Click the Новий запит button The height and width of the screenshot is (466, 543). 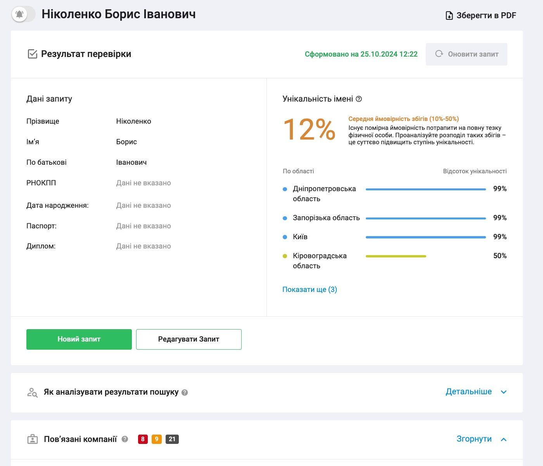(x=79, y=339)
